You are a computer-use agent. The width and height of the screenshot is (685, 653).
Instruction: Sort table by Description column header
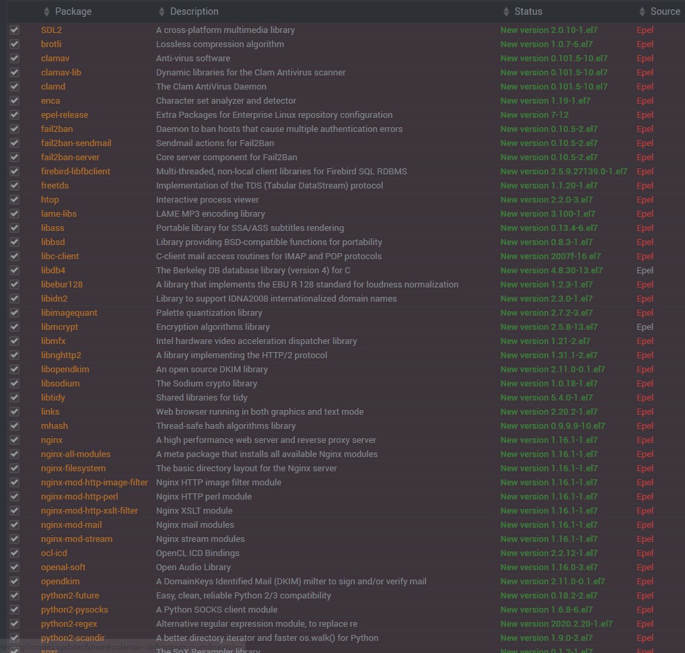click(x=194, y=11)
